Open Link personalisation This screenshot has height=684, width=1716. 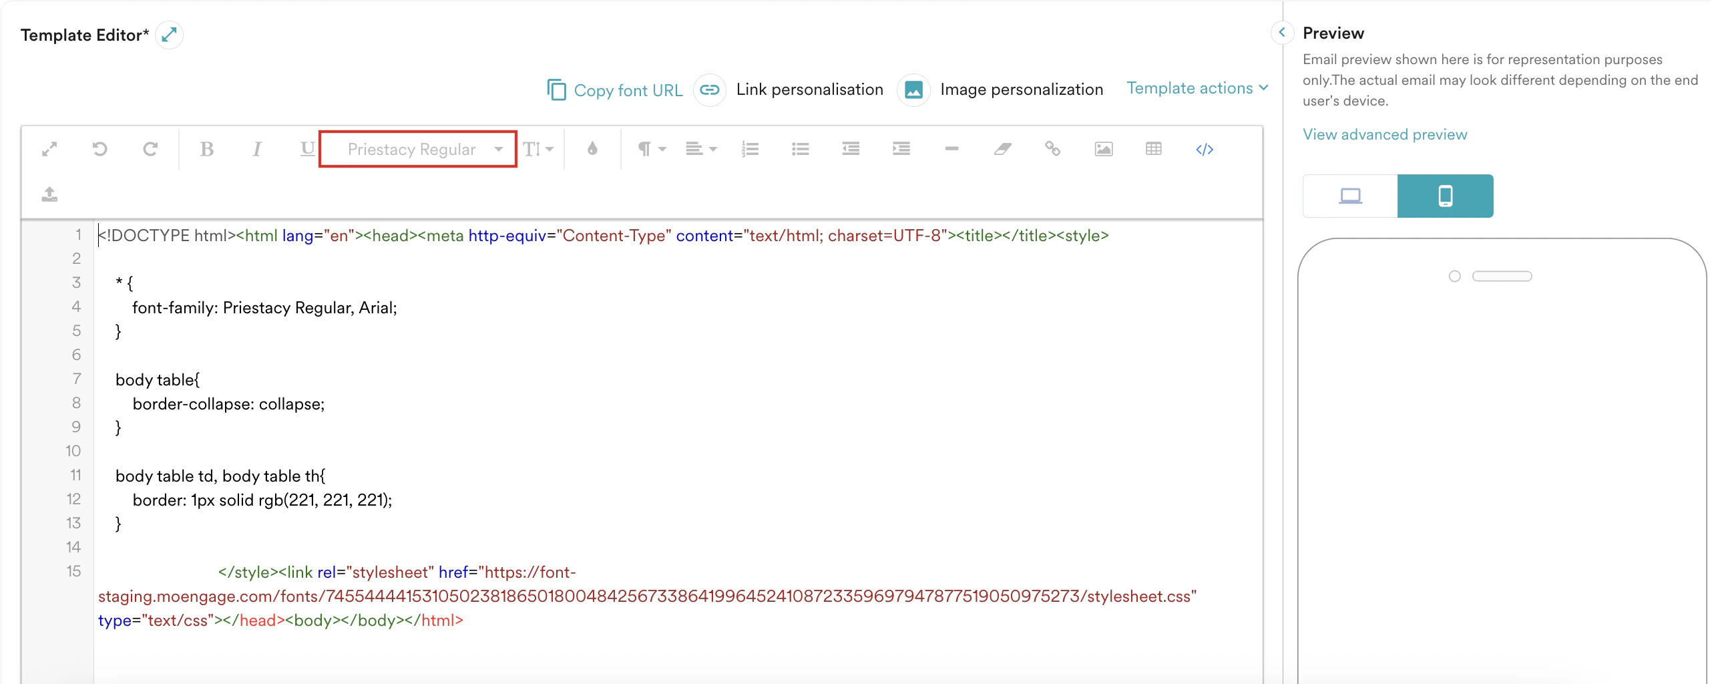point(809,89)
